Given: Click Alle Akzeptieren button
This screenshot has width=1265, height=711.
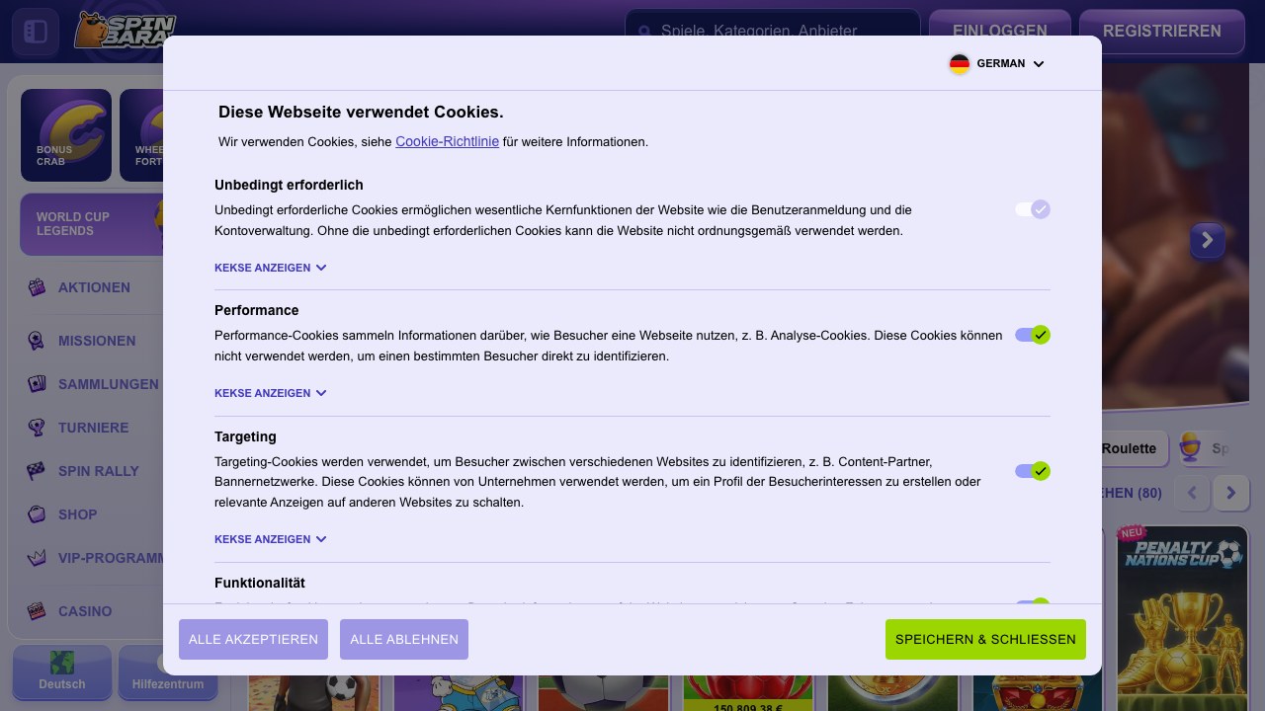Looking at the screenshot, I should coord(253,640).
